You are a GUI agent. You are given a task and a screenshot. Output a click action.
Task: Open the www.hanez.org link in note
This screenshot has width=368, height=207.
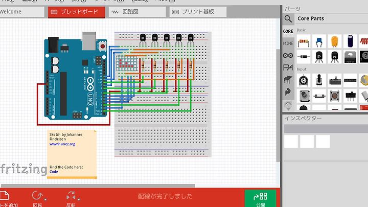pyautogui.click(x=62, y=144)
